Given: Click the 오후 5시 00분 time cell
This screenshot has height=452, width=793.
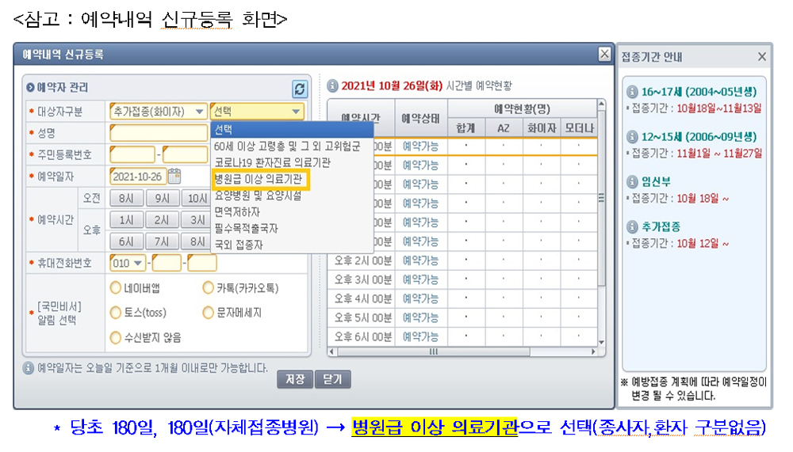Looking at the screenshot, I should (362, 317).
